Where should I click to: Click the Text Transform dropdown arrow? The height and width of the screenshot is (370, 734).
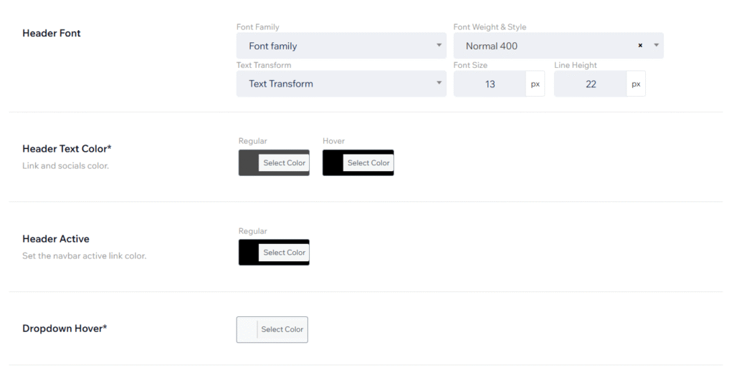(439, 84)
